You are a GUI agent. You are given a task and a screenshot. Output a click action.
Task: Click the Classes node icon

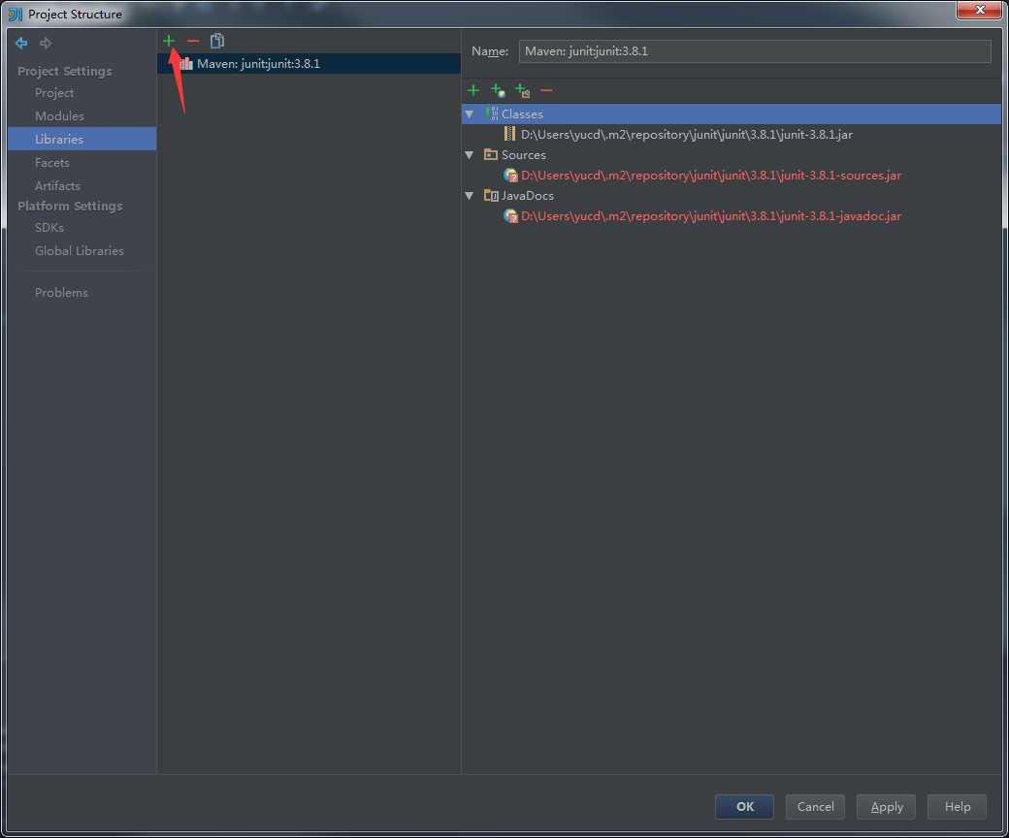click(x=492, y=113)
